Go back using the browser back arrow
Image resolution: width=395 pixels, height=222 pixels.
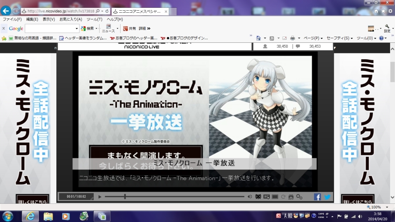tap(5, 11)
